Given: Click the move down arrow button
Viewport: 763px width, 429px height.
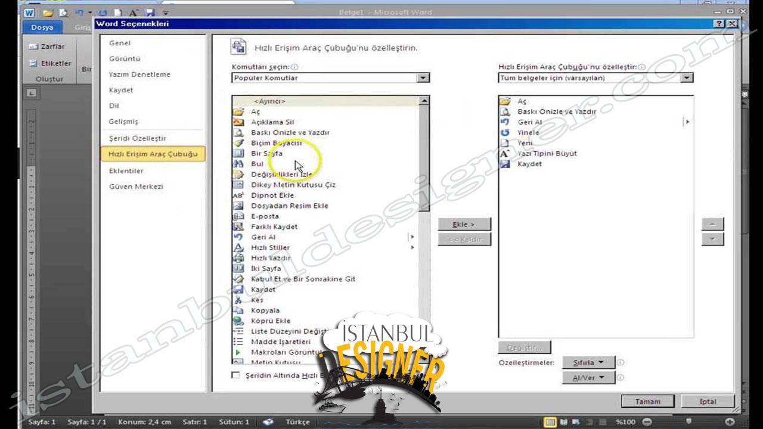Looking at the screenshot, I should click(x=713, y=240).
